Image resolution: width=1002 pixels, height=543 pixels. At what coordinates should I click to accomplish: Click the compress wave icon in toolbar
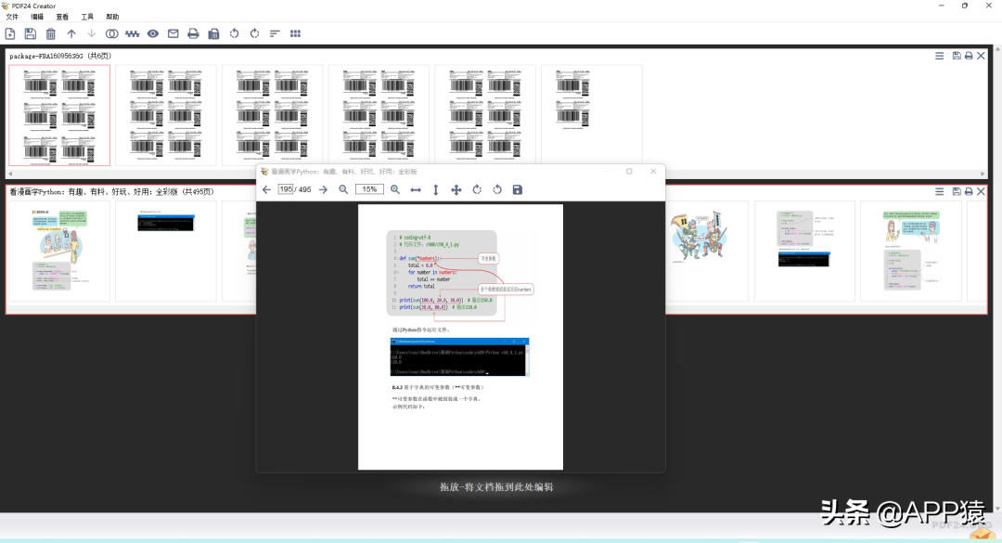(x=133, y=33)
